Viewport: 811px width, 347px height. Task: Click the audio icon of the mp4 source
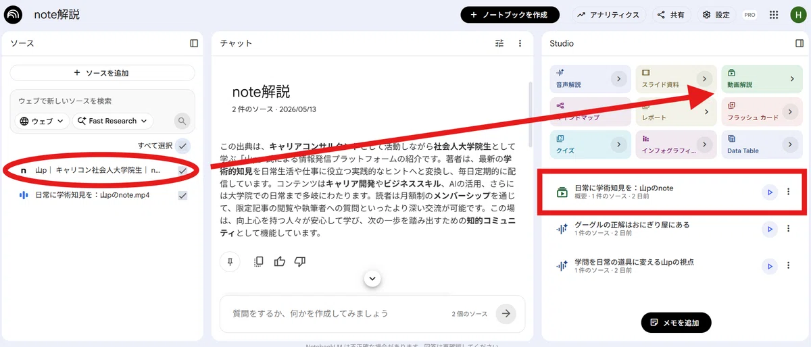click(x=24, y=195)
